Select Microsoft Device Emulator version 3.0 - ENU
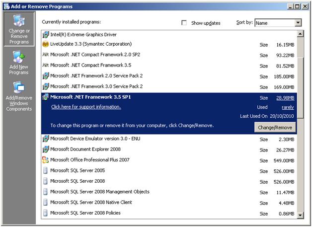The height and width of the screenshot is (227, 312). point(169,139)
